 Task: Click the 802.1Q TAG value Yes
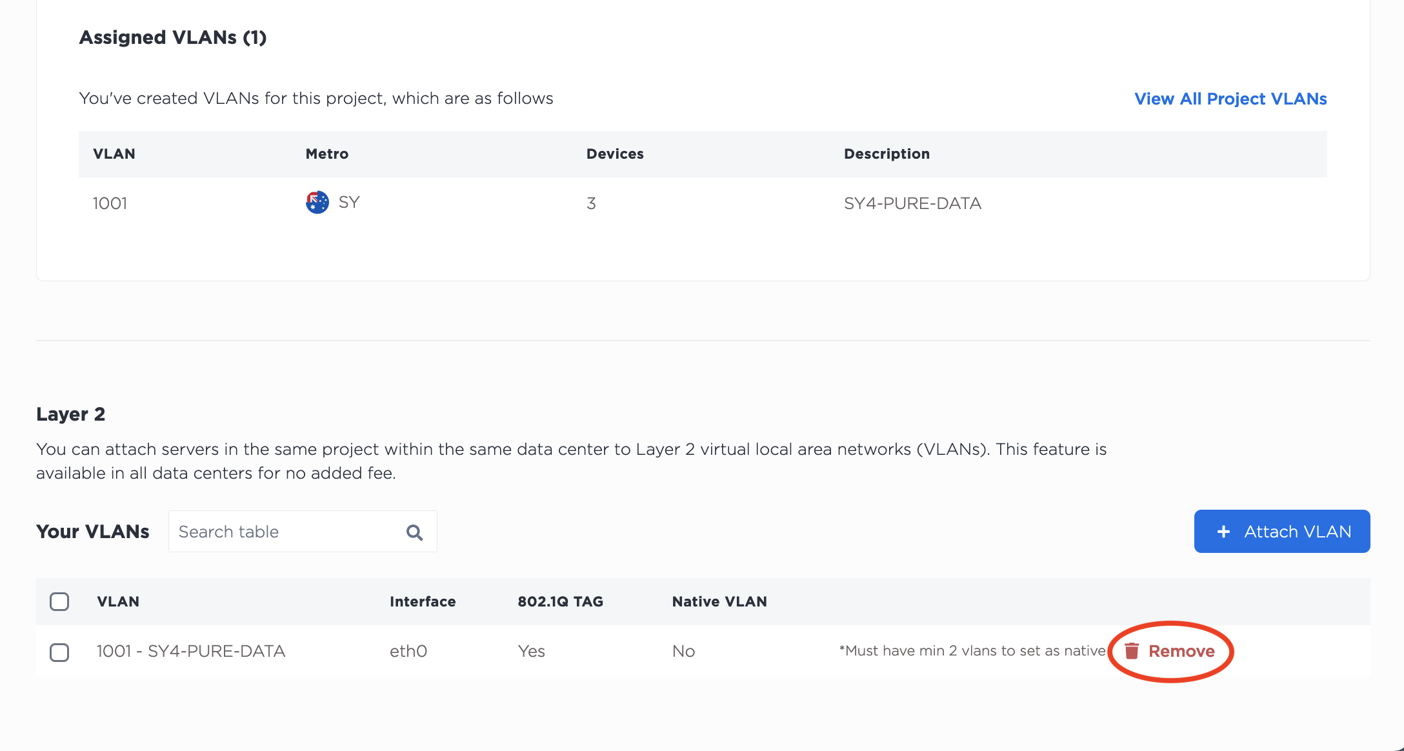(x=531, y=652)
